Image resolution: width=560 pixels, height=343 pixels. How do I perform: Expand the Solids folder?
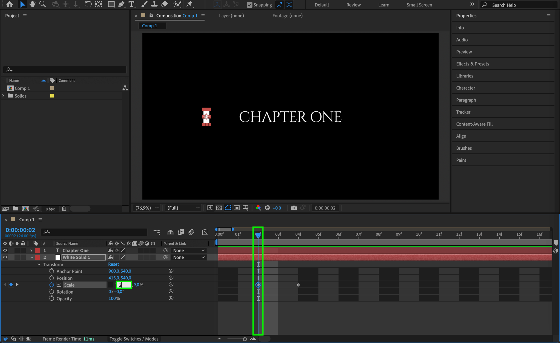[3, 96]
